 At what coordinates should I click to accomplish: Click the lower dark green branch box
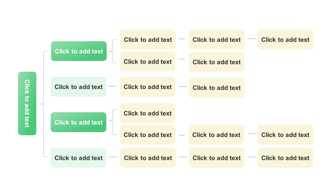(x=79, y=122)
